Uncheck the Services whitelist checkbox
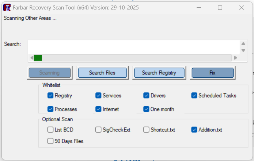 98,95
